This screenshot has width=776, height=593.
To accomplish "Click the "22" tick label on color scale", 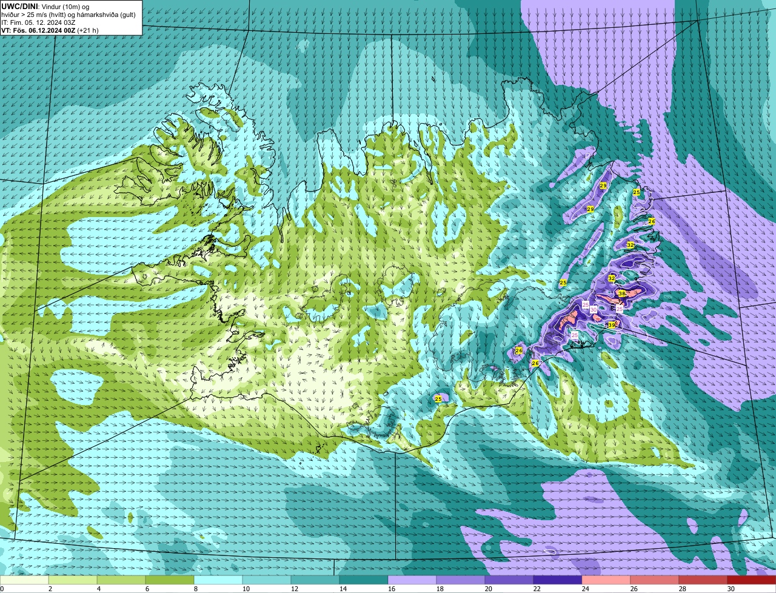I will [x=537, y=589].
